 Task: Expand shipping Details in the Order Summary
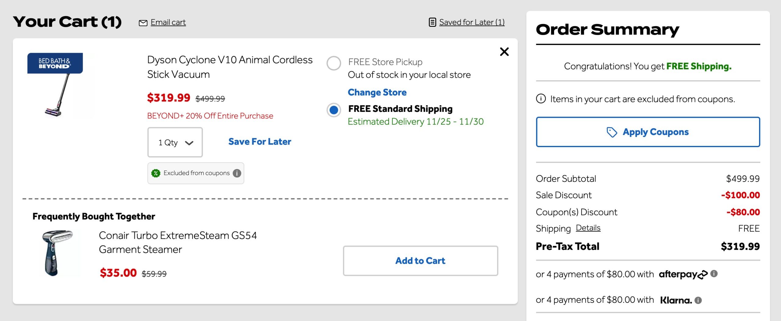588,228
